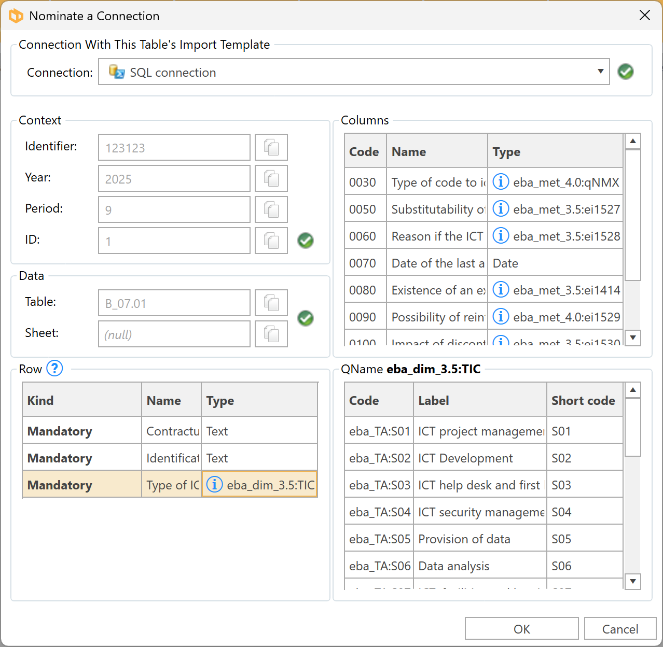Click the paste icon beside Year field
The width and height of the screenshot is (663, 647).
pyautogui.click(x=271, y=179)
